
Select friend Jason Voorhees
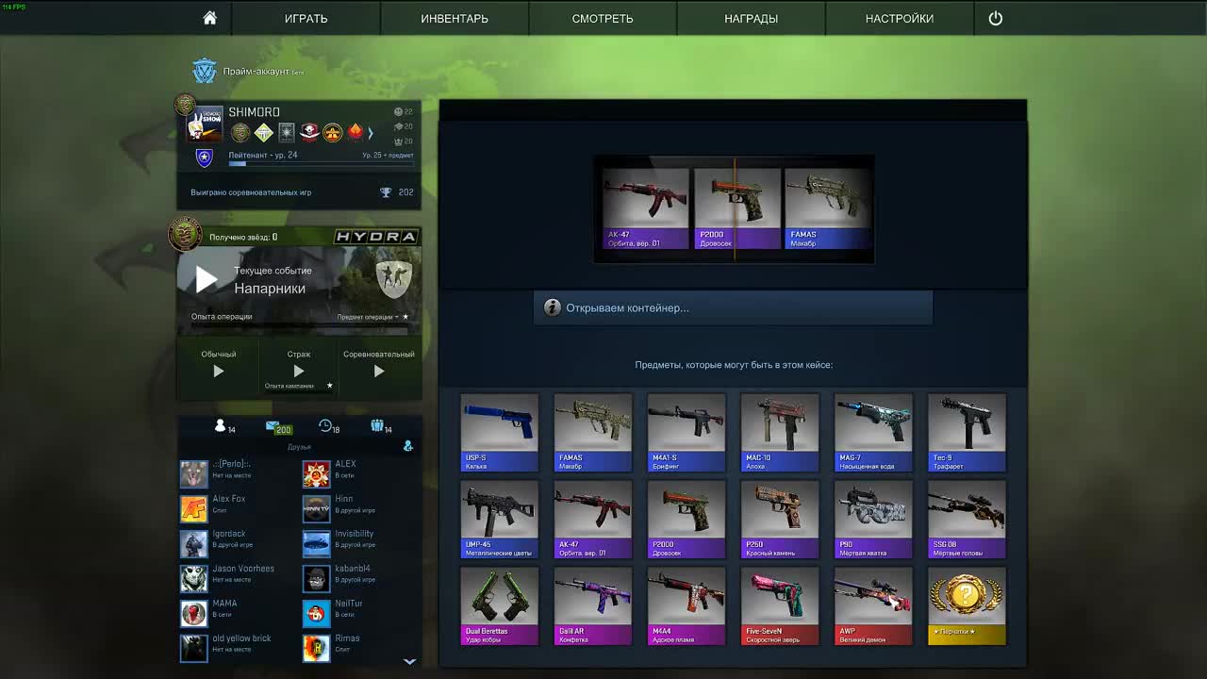coord(239,578)
